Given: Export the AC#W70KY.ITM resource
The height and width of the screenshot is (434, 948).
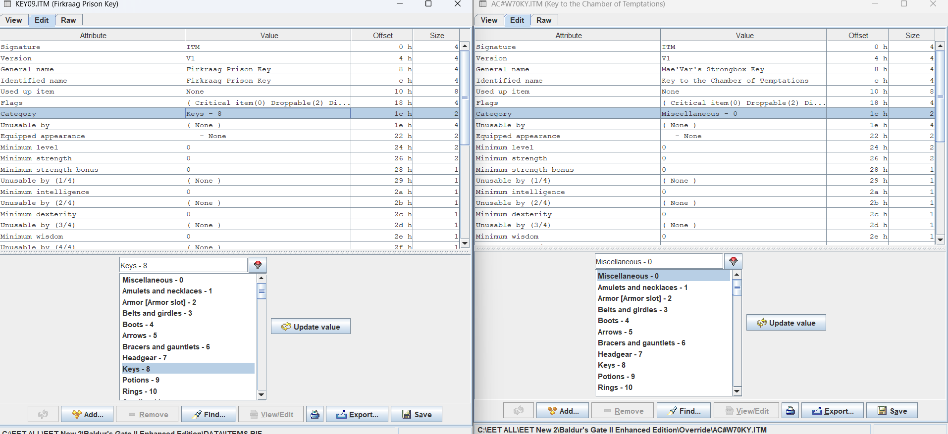Looking at the screenshot, I should point(833,411).
